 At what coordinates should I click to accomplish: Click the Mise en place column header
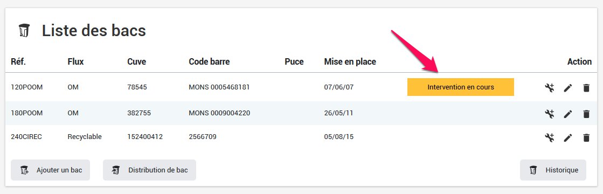point(350,61)
